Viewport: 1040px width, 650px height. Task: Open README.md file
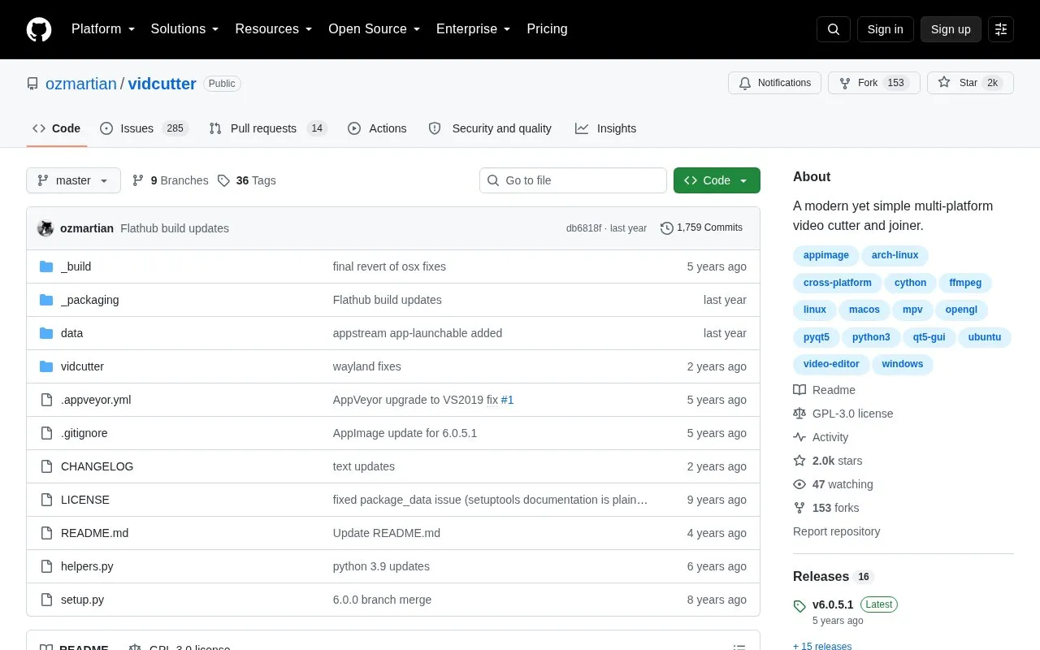pos(94,533)
